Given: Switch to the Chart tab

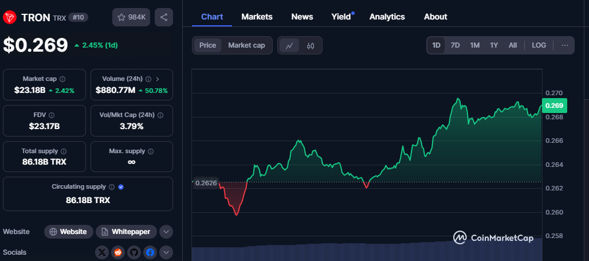Looking at the screenshot, I should pos(212,17).
